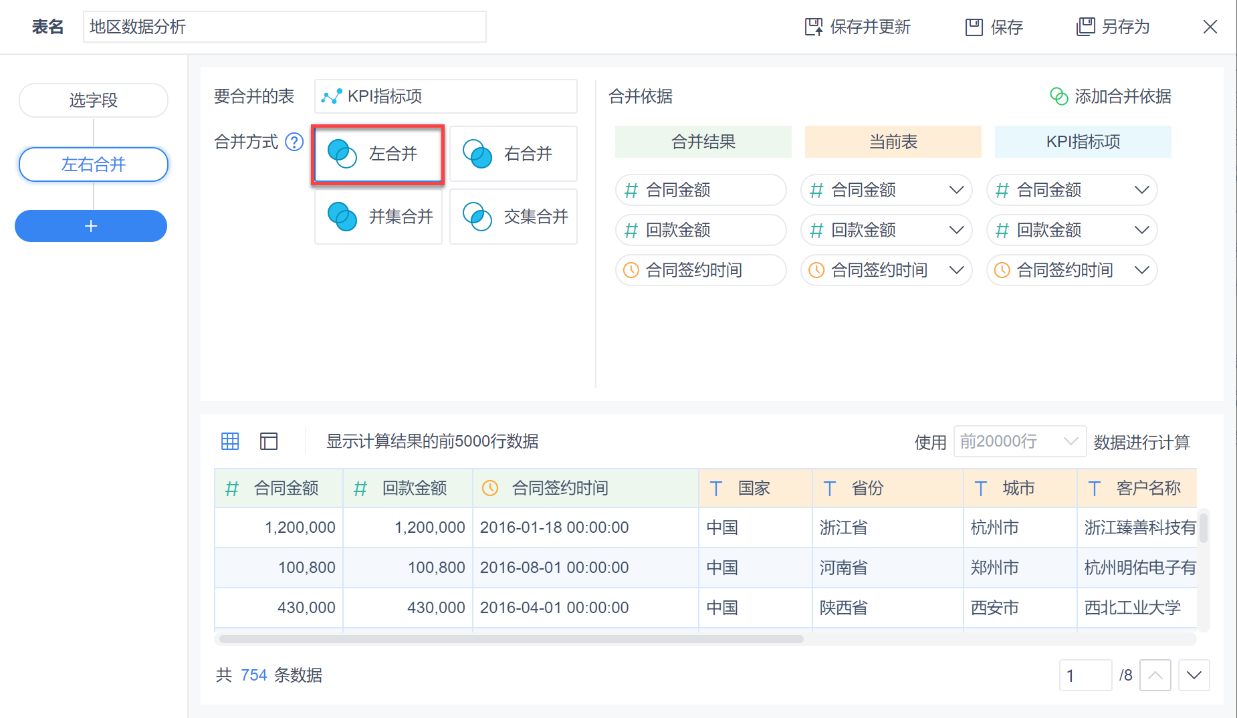Select the 选字段 step
Screen dimensions: 1237x718
tap(94, 100)
